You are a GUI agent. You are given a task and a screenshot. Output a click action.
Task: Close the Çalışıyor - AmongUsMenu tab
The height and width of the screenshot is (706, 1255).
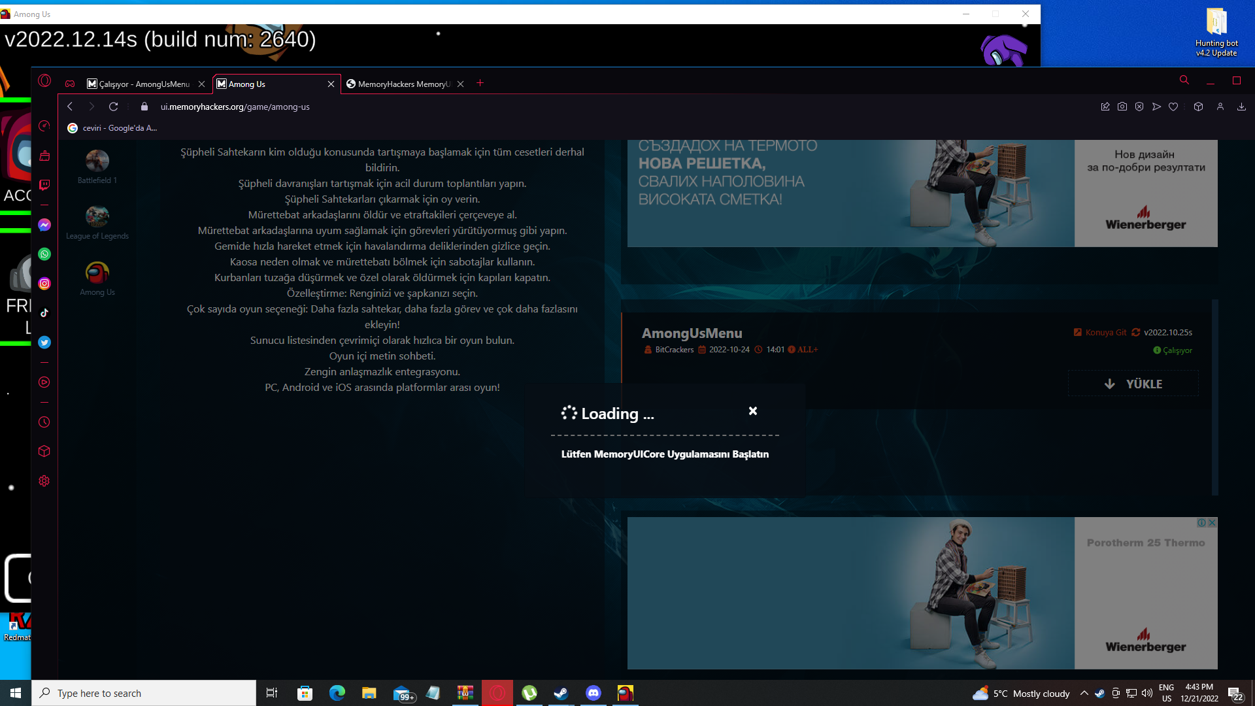point(201,84)
